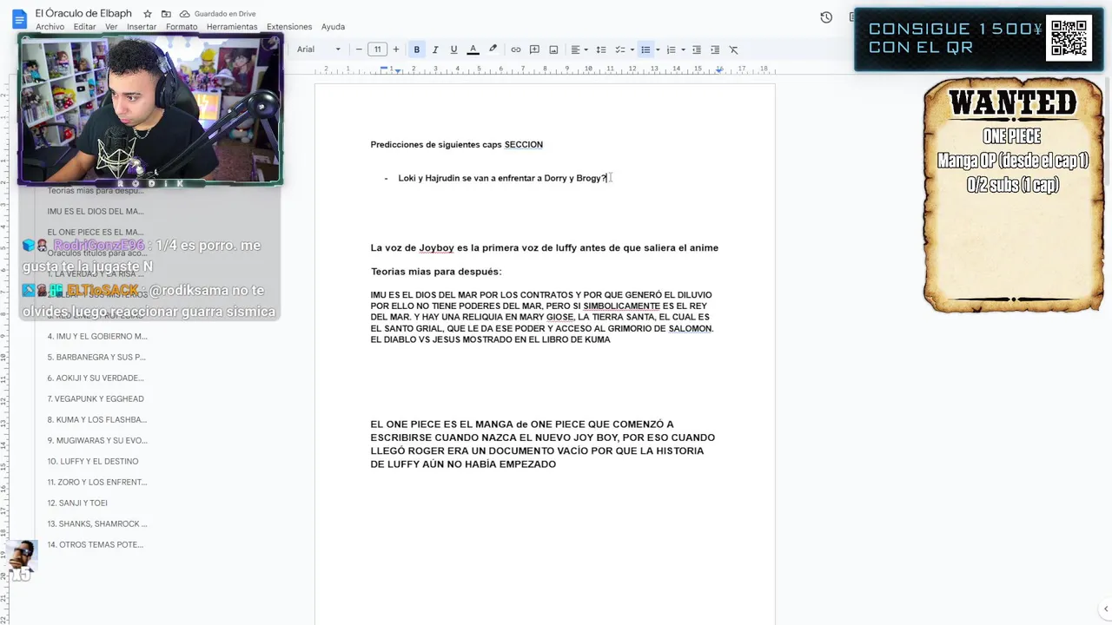Go to outline item SANJI Y TOEI
This screenshot has width=1112, height=625.
coord(77,503)
